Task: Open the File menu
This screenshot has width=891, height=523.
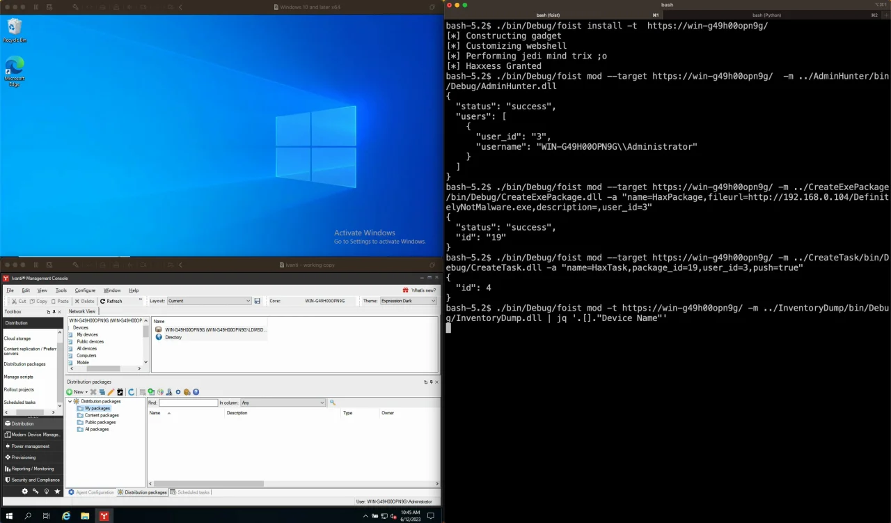Action: (10, 290)
